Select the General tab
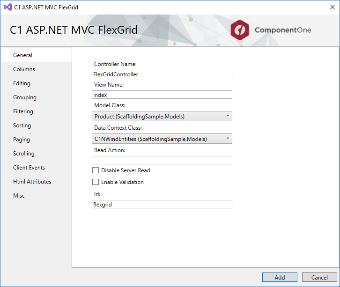The height and width of the screenshot is (287, 340). (x=23, y=55)
